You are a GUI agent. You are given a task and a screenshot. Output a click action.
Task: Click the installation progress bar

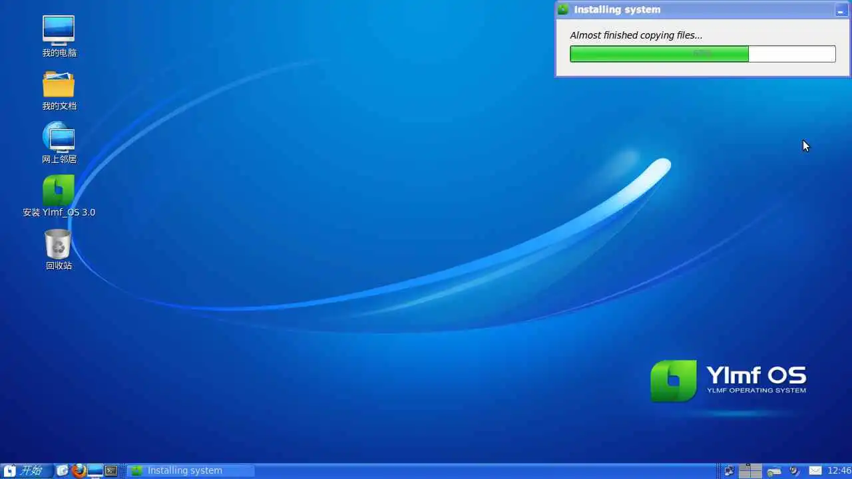point(703,54)
